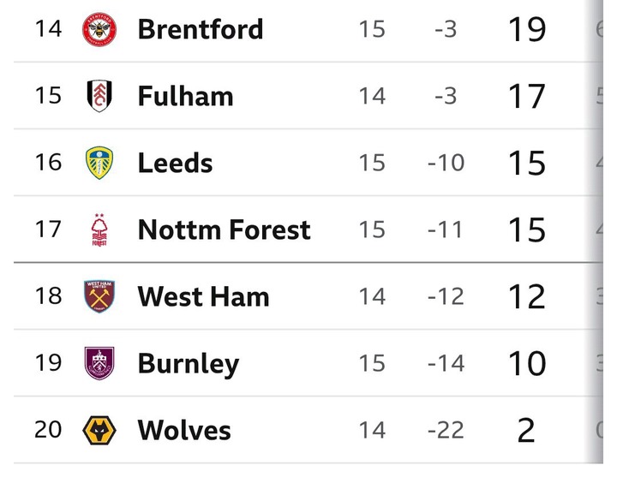This screenshot has height=477, width=617.
Task: Click the Fulham club crest
Action: (99, 95)
